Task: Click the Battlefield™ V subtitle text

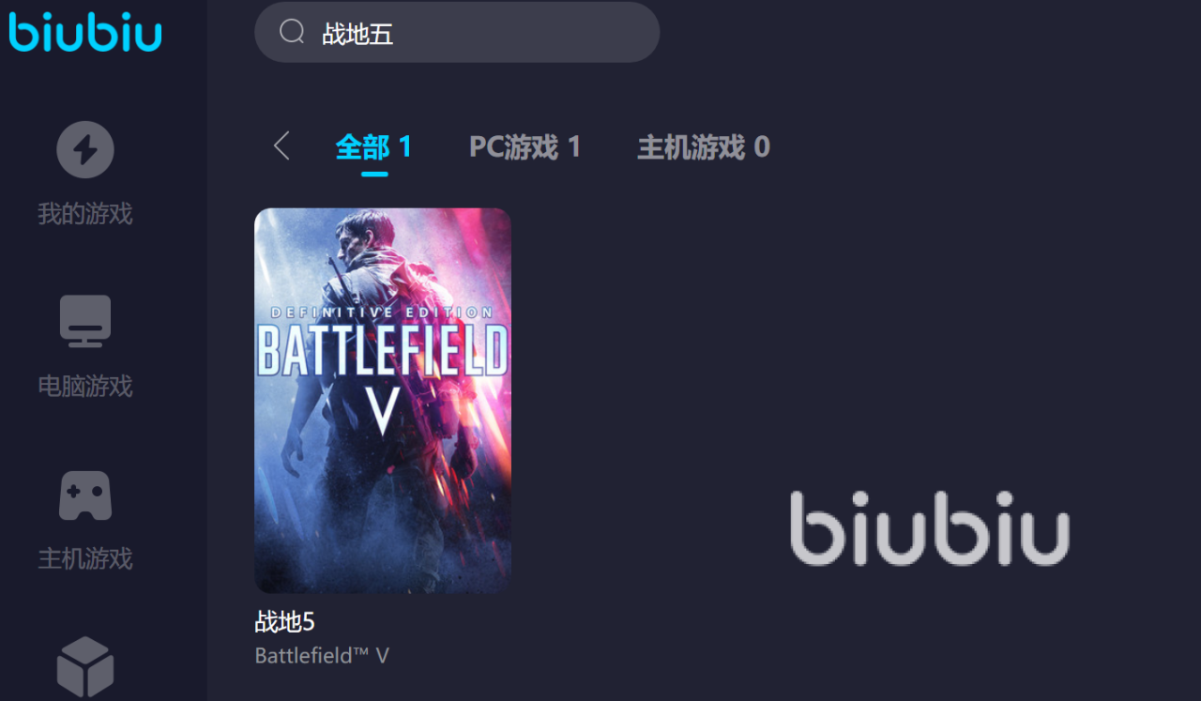Action: coord(322,655)
